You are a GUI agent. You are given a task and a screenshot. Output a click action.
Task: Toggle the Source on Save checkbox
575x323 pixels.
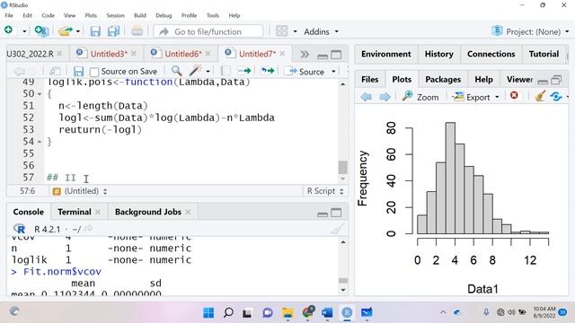[x=94, y=72]
